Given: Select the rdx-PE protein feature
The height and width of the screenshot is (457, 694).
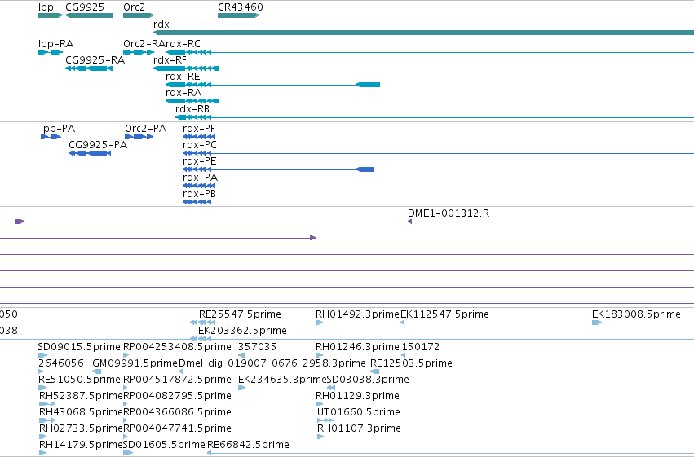Looking at the screenshot, I should [x=278, y=169].
